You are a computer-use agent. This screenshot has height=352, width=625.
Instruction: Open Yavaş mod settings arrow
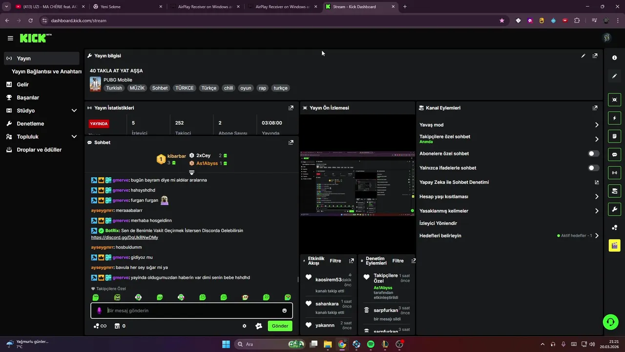pos(597,125)
